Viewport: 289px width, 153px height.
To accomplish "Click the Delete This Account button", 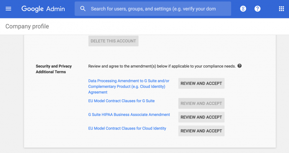I will pyautogui.click(x=113, y=41).
